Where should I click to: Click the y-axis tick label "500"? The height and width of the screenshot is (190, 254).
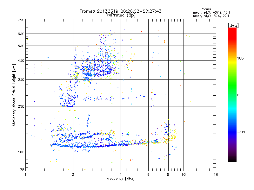click(21, 46)
